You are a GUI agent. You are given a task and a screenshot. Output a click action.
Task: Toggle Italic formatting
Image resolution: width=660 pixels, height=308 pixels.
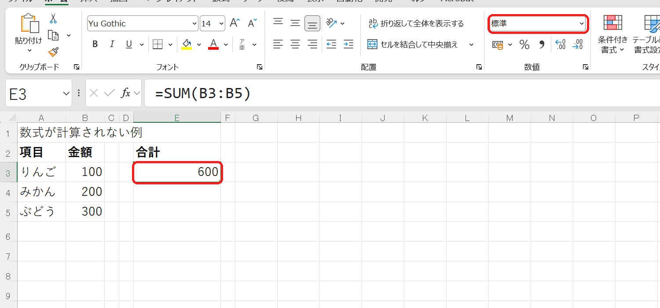[112, 44]
